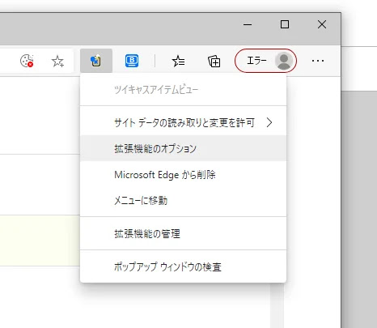The height and width of the screenshot is (328, 377).
Task: Choose ポップアップ ウィンドウの検査
Action: coord(184,267)
